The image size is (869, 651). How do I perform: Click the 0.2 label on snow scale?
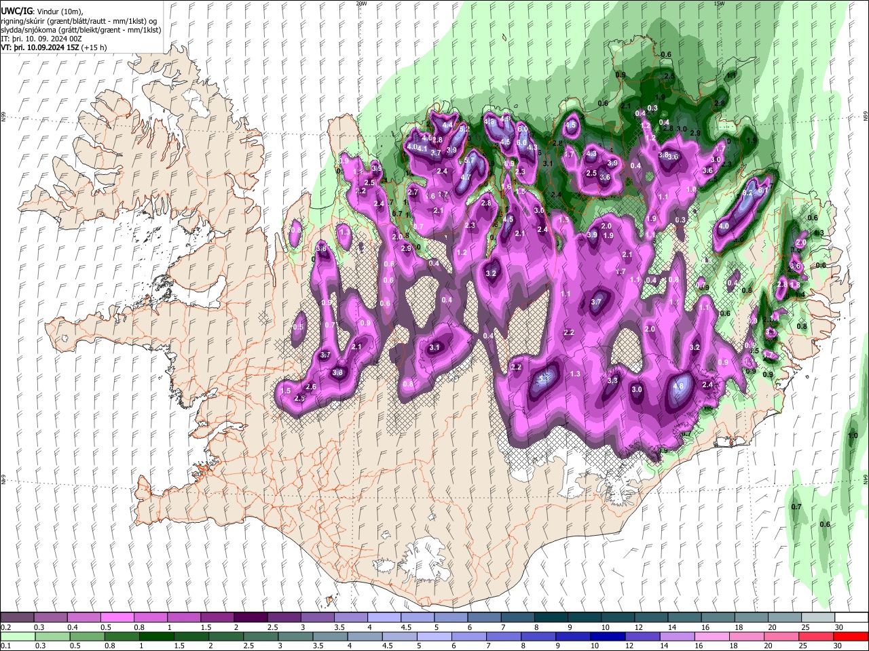coord(5,627)
